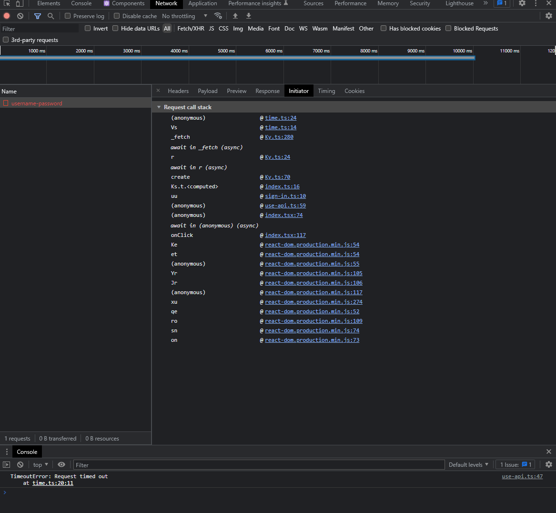Open the use-api.ts:47 source link
The width and height of the screenshot is (556, 513).
(522, 476)
